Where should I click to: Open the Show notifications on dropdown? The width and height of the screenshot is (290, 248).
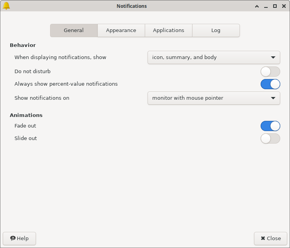point(214,98)
